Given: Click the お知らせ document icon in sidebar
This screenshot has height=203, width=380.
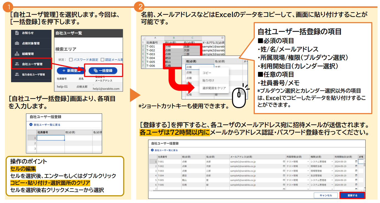Looking at the screenshot, I should (x=17, y=33).
